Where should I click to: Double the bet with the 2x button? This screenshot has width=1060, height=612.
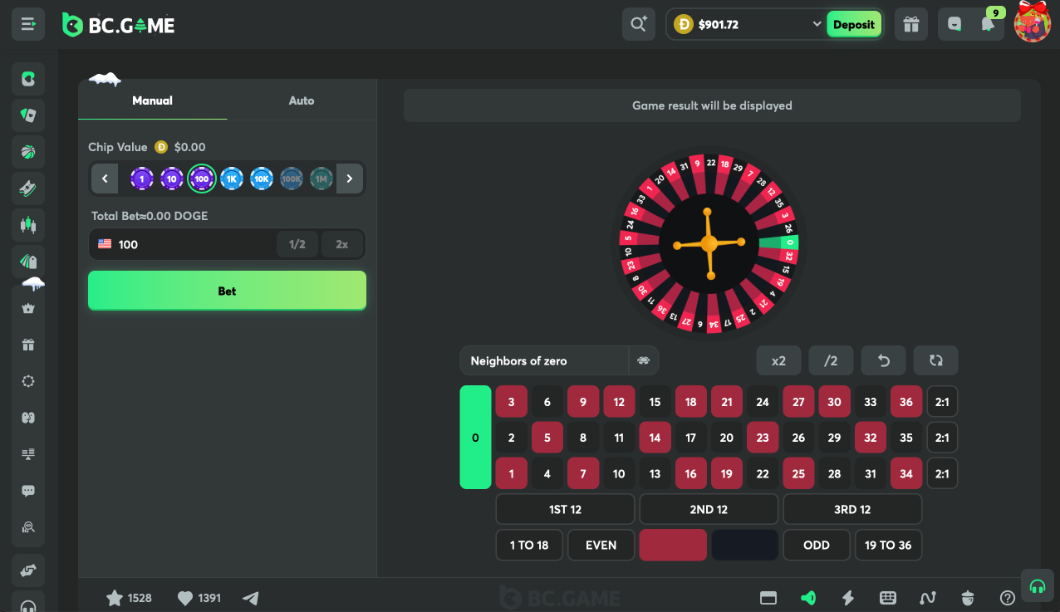[x=342, y=244]
